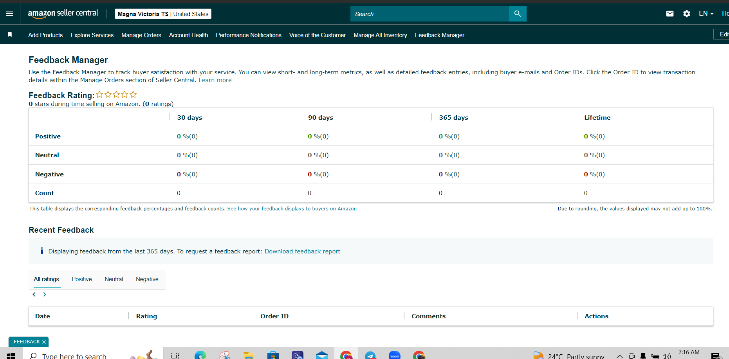Open Add Products from the navigation bar
The image size is (729, 359).
(45, 35)
